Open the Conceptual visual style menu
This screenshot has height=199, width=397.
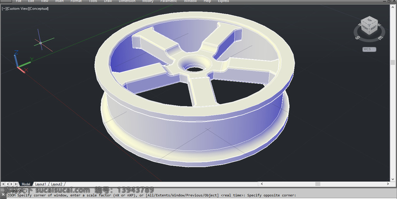pyautogui.click(x=39, y=9)
